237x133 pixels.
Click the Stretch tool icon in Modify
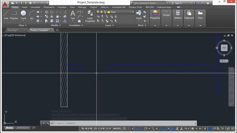(x=46, y=21)
